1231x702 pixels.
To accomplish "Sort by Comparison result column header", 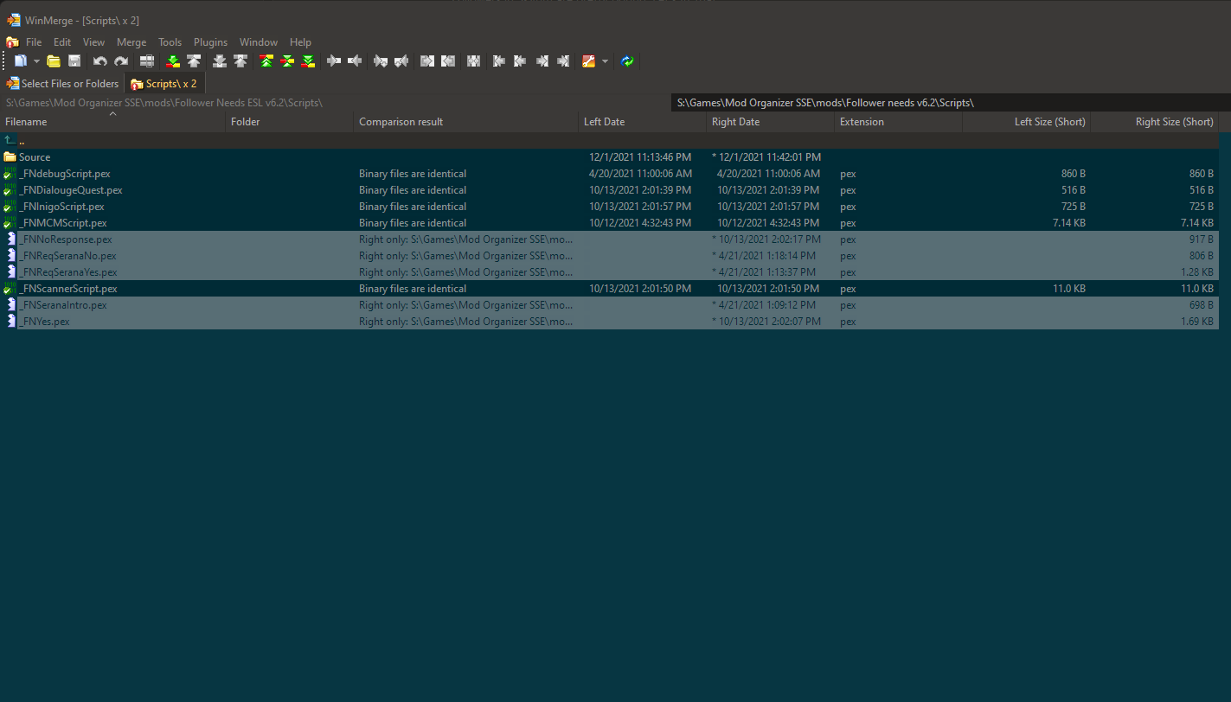I will (466, 122).
